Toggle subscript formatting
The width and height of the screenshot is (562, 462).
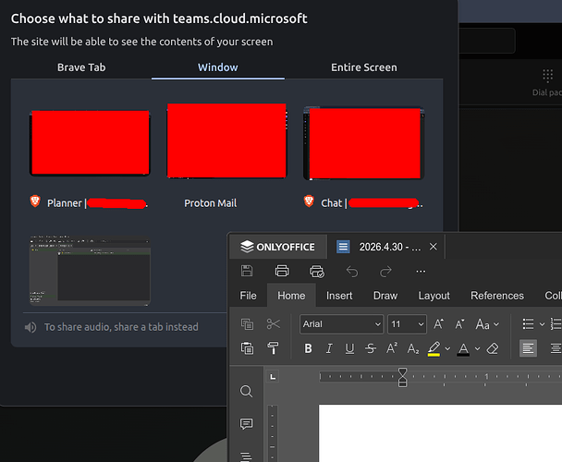pos(413,348)
